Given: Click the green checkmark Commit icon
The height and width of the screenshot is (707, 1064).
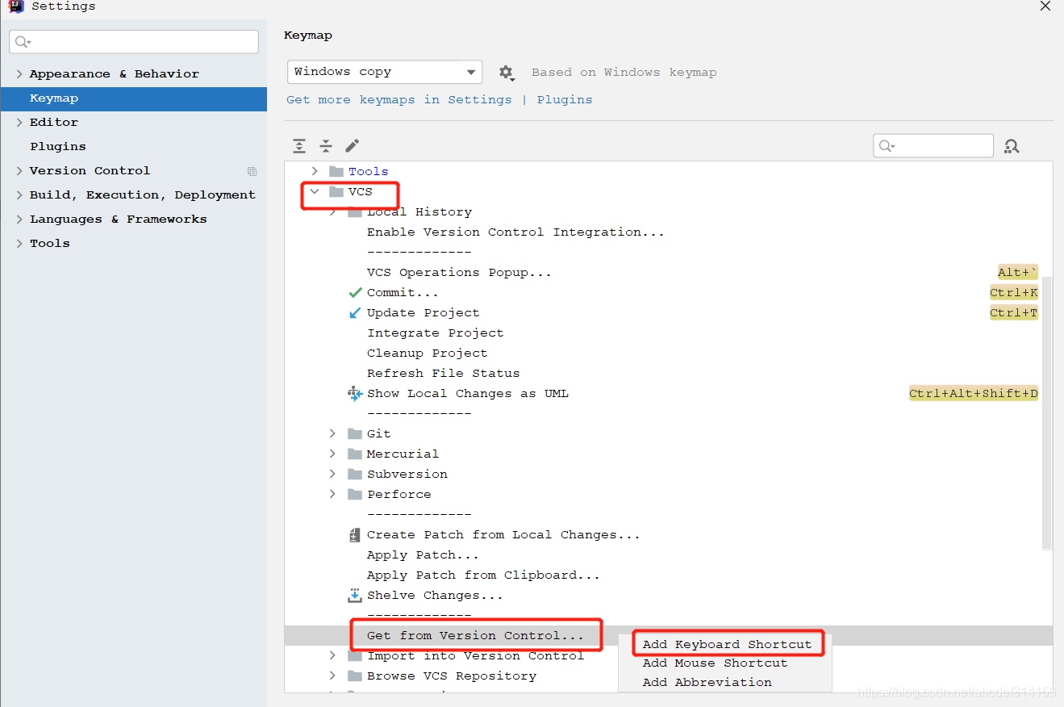Looking at the screenshot, I should coord(355,292).
